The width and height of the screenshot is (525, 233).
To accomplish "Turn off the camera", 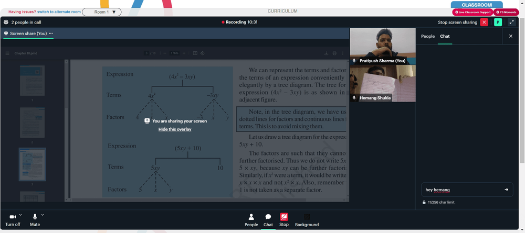I will tap(13, 220).
